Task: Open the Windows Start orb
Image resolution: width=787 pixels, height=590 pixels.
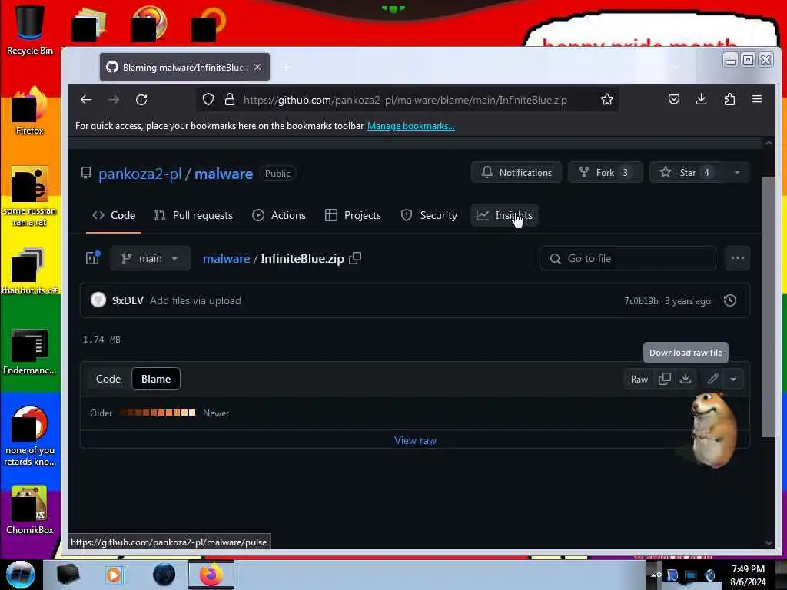Action: pos(20,574)
